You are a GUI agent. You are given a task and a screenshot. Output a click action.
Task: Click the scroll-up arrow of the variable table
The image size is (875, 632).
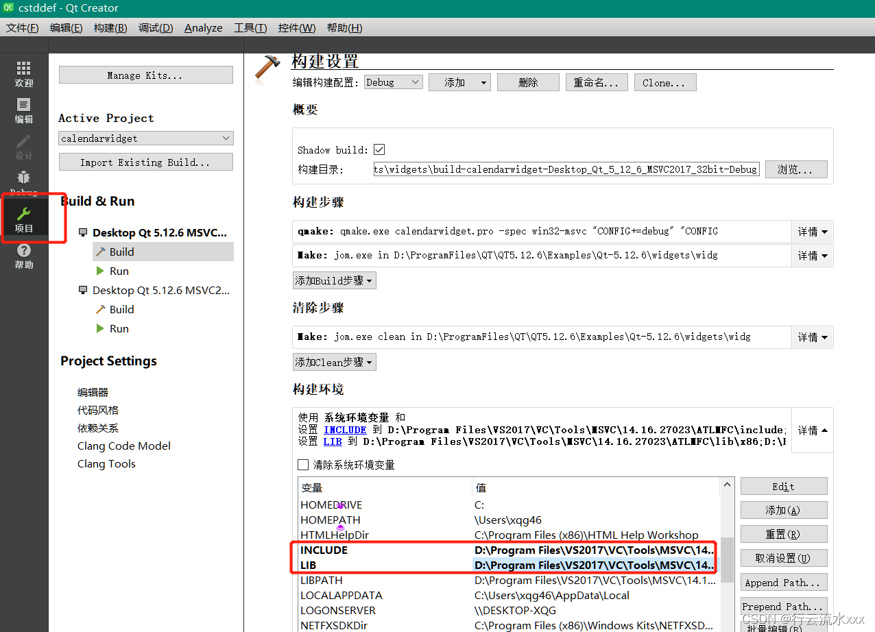click(x=728, y=485)
